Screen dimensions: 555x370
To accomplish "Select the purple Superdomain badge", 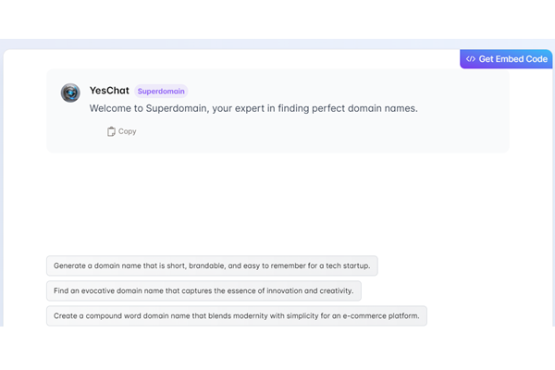I will tap(162, 92).
